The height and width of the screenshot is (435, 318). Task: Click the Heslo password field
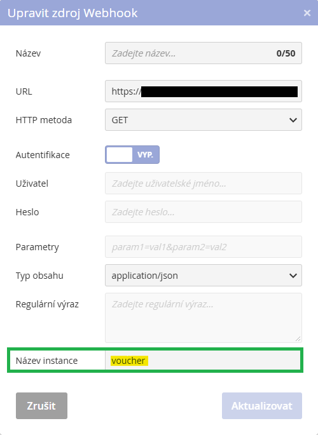pos(204,212)
